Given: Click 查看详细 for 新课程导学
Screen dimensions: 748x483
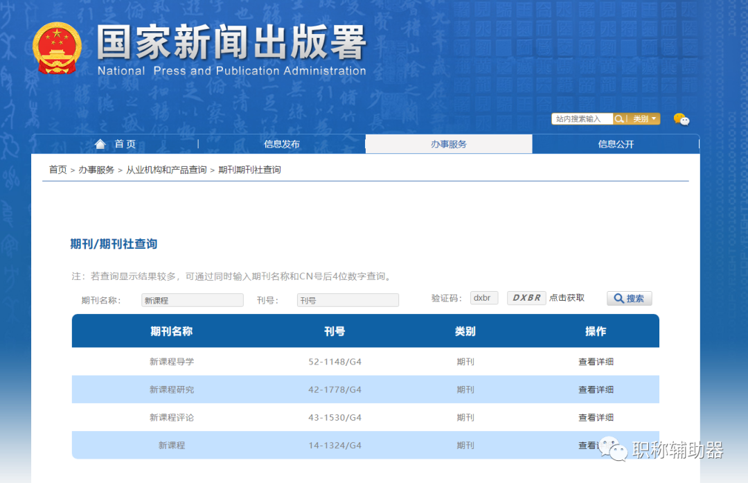Looking at the screenshot, I should (x=595, y=362).
